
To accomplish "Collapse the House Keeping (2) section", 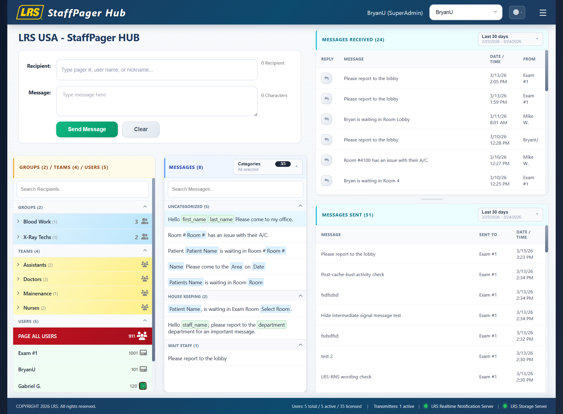I will (x=300, y=296).
